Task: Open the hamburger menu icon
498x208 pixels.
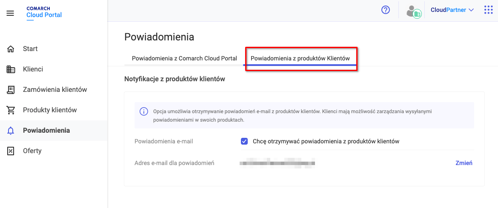Action: 10,13
